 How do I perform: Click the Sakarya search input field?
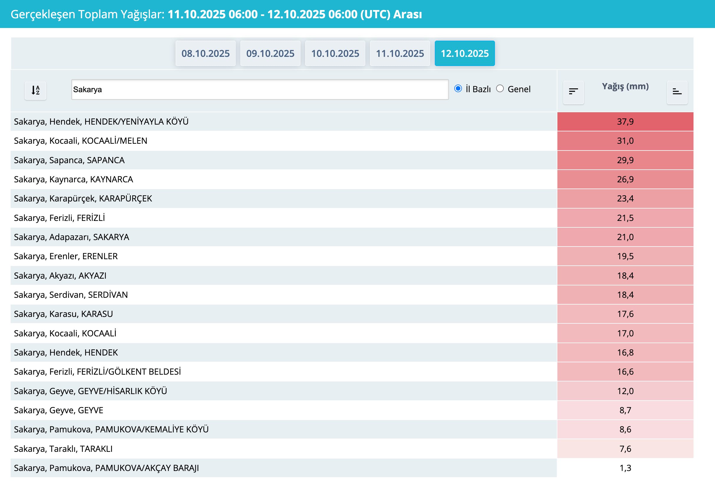click(x=260, y=90)
